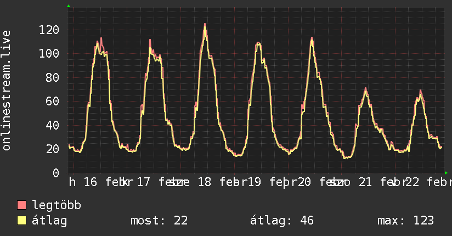Select the átlag legend label beside yellow swatch
Screen dimensions: 452x236
pyautogui.click(x=49, y=221)
